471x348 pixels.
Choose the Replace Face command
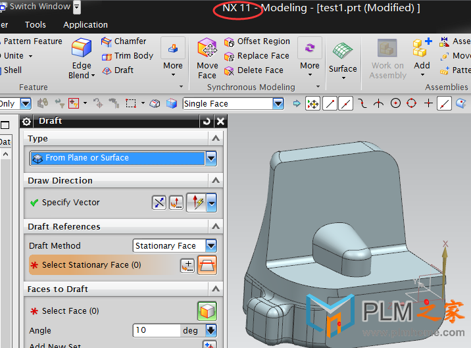(257, 56)
